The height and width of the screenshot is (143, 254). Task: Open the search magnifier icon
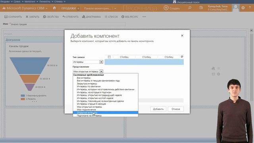pos(190,8)
